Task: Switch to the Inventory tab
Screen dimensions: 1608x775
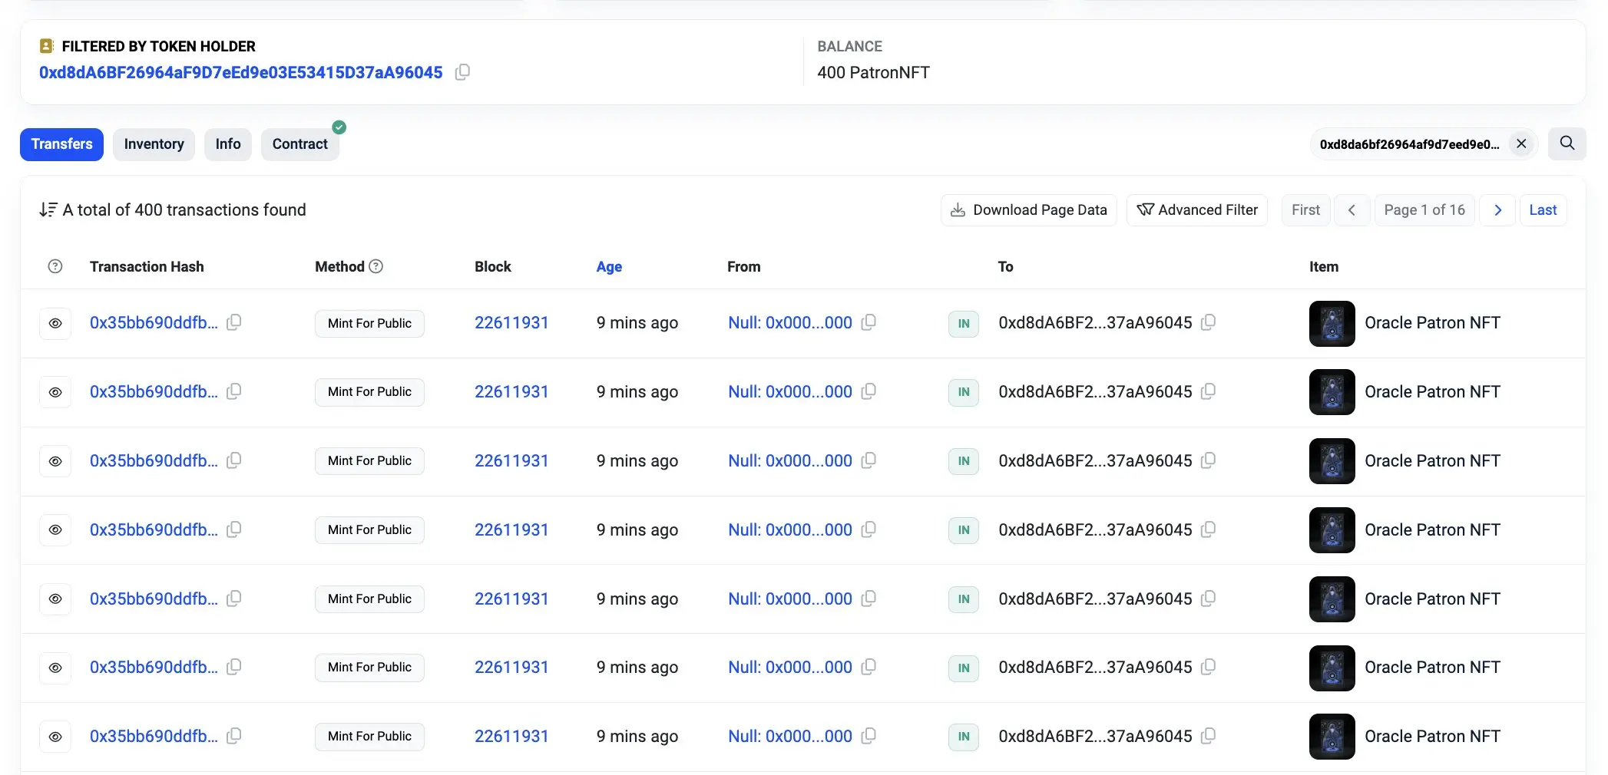Action: click(154, 143)
